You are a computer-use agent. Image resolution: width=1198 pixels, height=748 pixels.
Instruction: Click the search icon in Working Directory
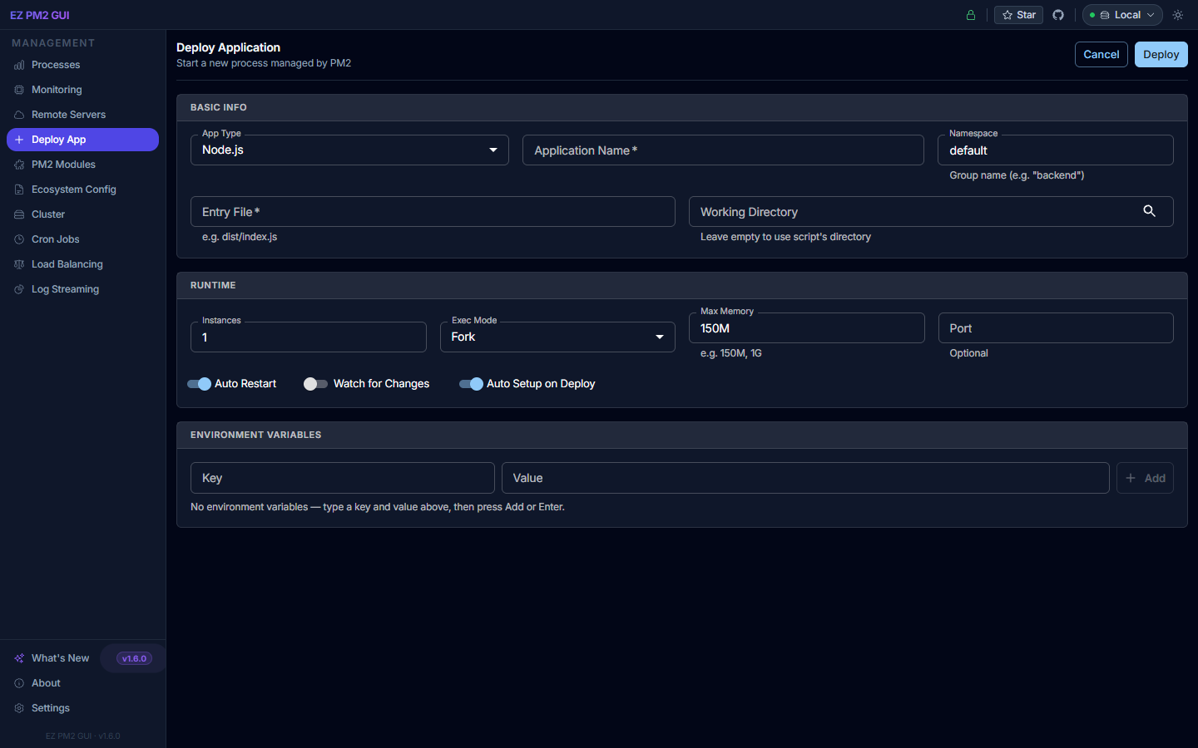tap(1149, 211)
